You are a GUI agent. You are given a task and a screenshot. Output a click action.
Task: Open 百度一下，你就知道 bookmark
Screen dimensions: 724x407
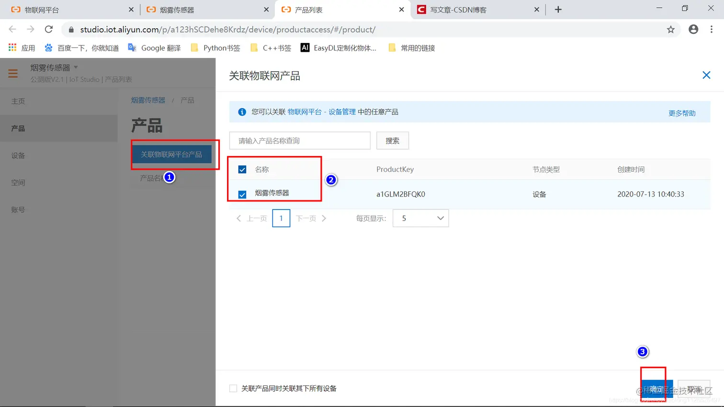[81, 48]
